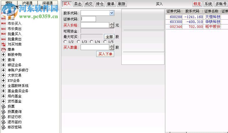Expand the 场内基金 tree node
The height and width of the screenshot is (133, 228).
(x=3, y=96)
